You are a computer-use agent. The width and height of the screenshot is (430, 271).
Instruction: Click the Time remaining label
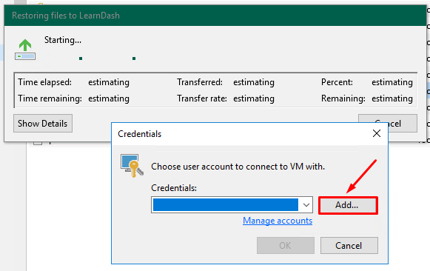(x=50, y=98)
